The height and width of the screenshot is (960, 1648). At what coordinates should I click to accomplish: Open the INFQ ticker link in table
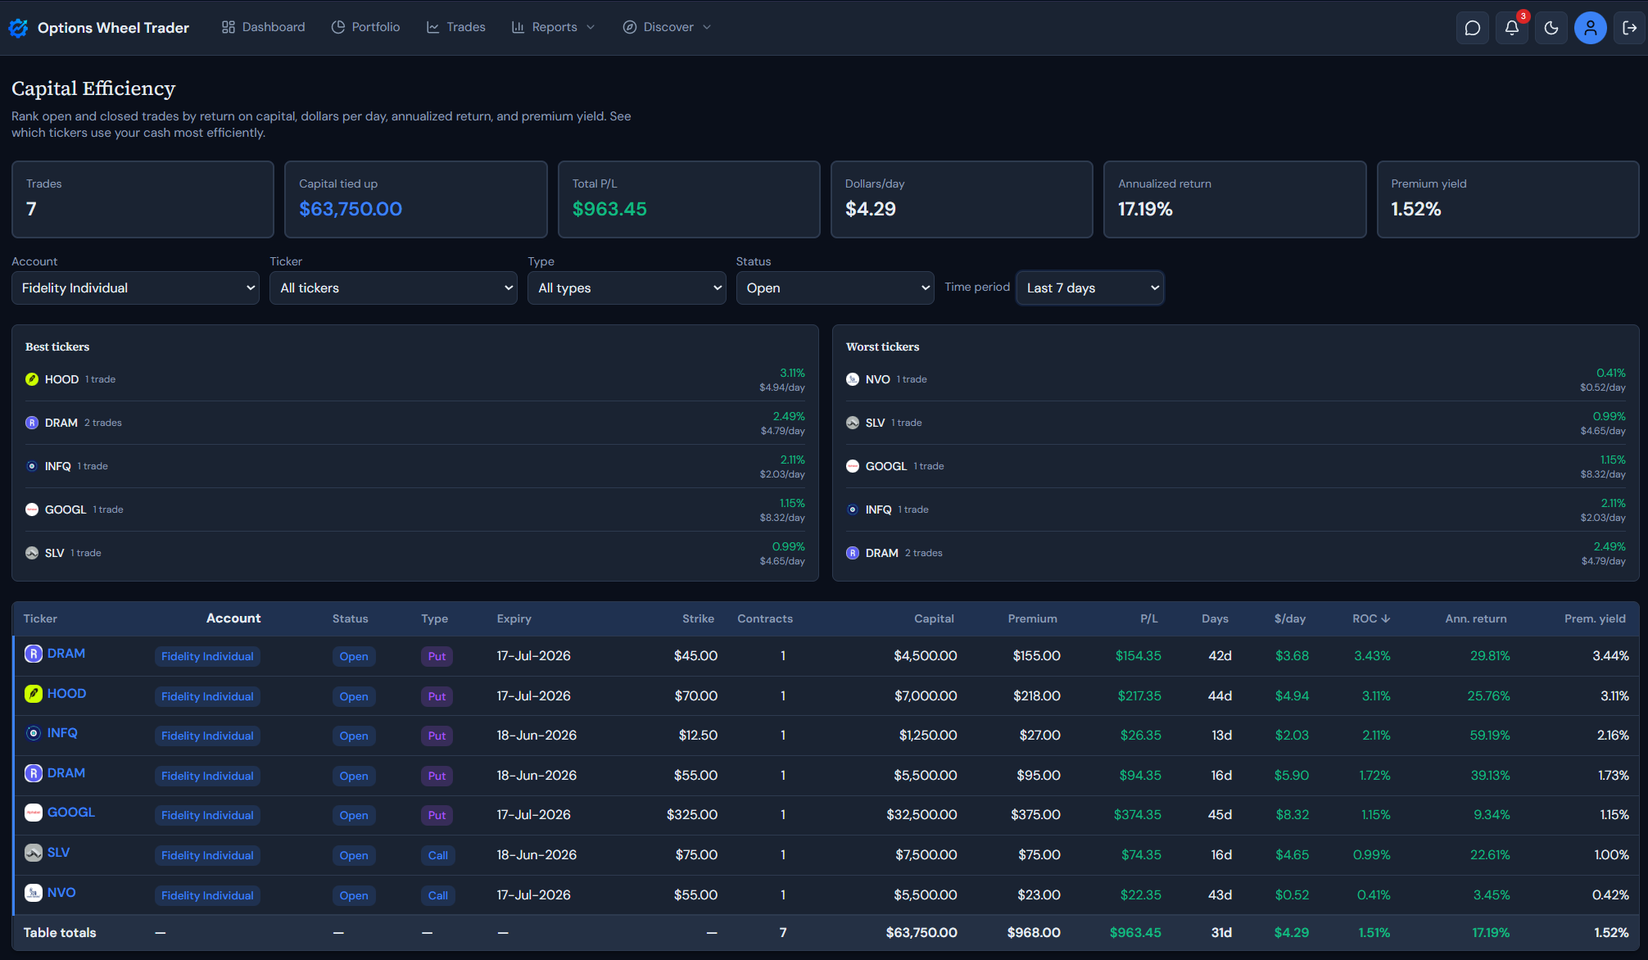(62, 733)
